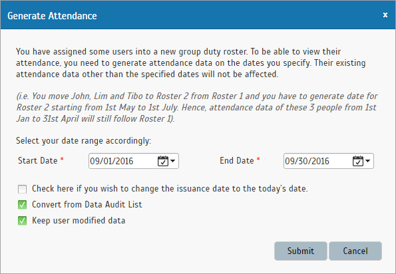Click the Submit button
Screen dimensions: 396x274
click(301, 251)
